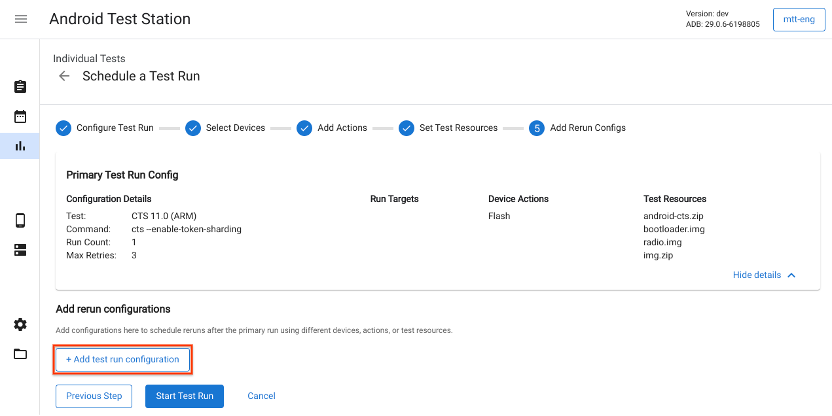Image resolution: width=832 pixels, height=416 pixels.
Task: Open the Test Plans calendar icon
Action: [x=20, y=116]
